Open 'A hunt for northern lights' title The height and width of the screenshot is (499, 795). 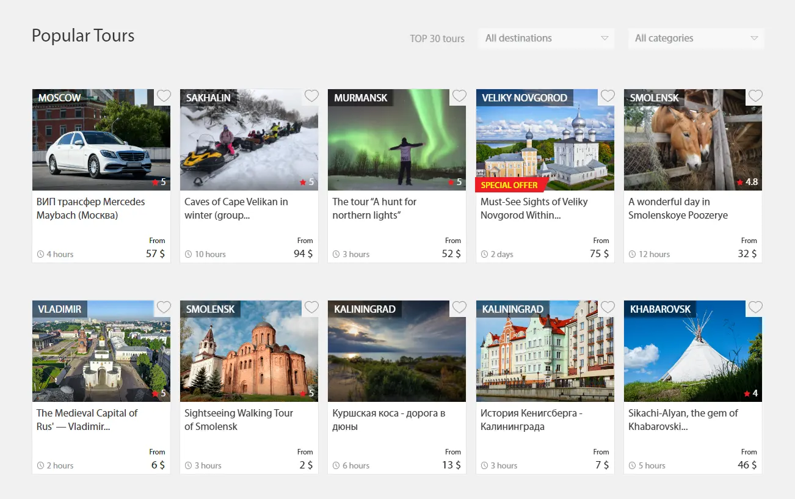374,208
